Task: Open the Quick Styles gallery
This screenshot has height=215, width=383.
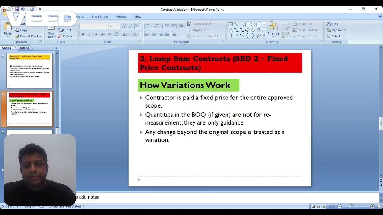Action: pos(285,30)
